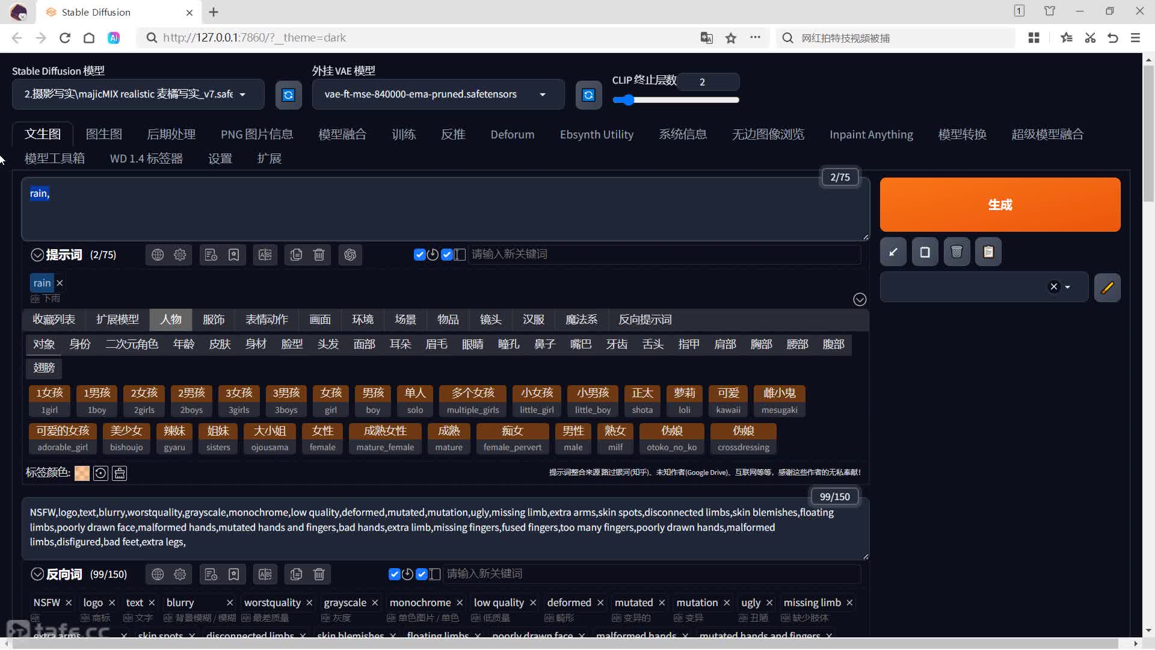The width and height of the screenshot is (1155, 650).
Task: Click the globe language icon in prompt toolbar
Action: point(158,255)
